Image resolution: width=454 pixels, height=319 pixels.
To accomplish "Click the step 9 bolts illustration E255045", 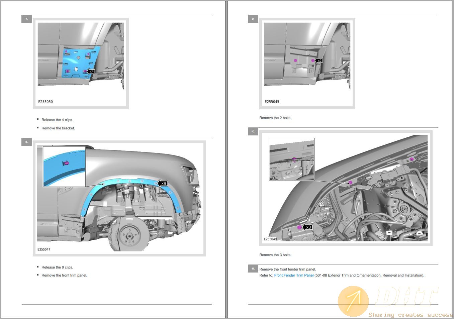I will point(307,64).
